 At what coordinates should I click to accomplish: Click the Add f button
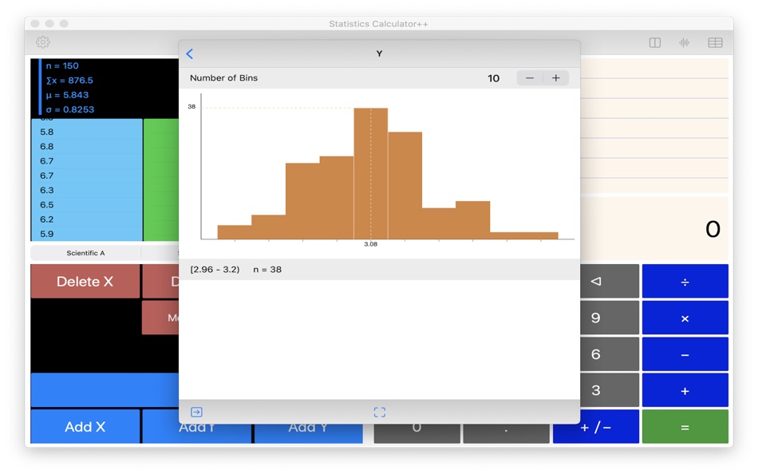pos(196,433)
